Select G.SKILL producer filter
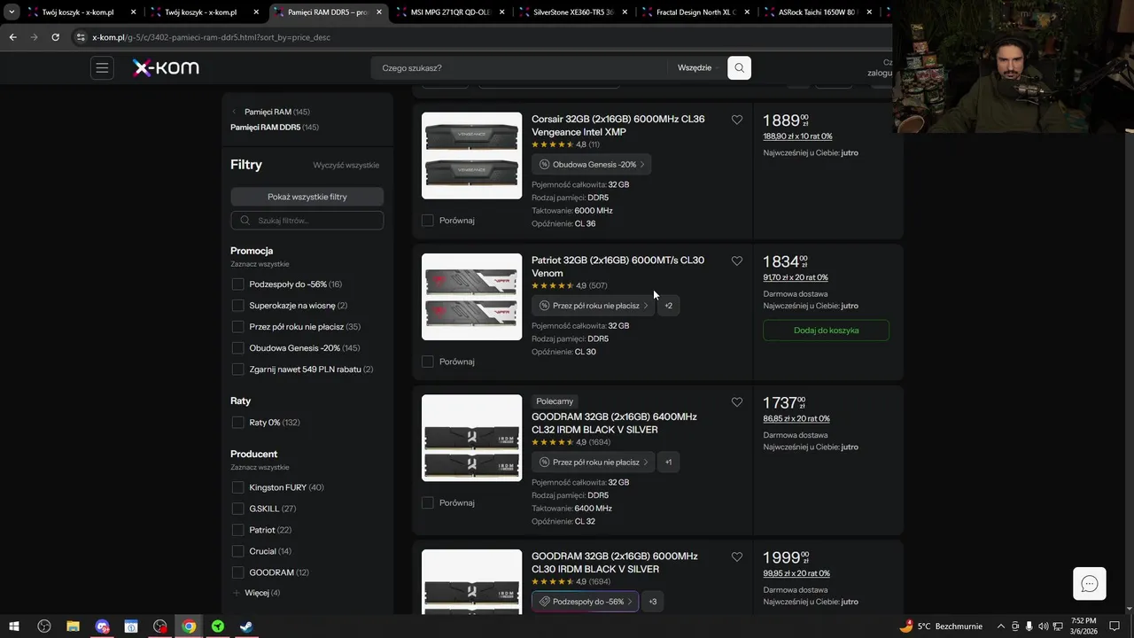Screen dimensions: 1134x638 pyautogui.click(x=237, y=509)
